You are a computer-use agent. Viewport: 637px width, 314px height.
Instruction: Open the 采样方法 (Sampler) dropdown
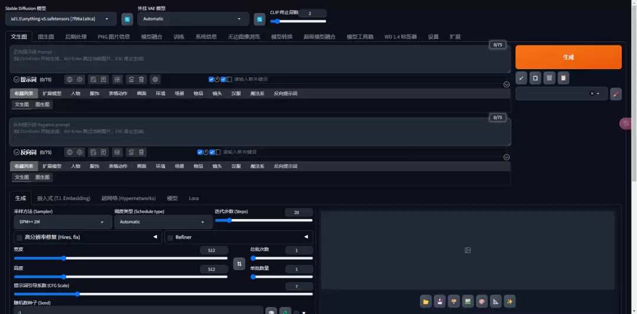(63, 222)
